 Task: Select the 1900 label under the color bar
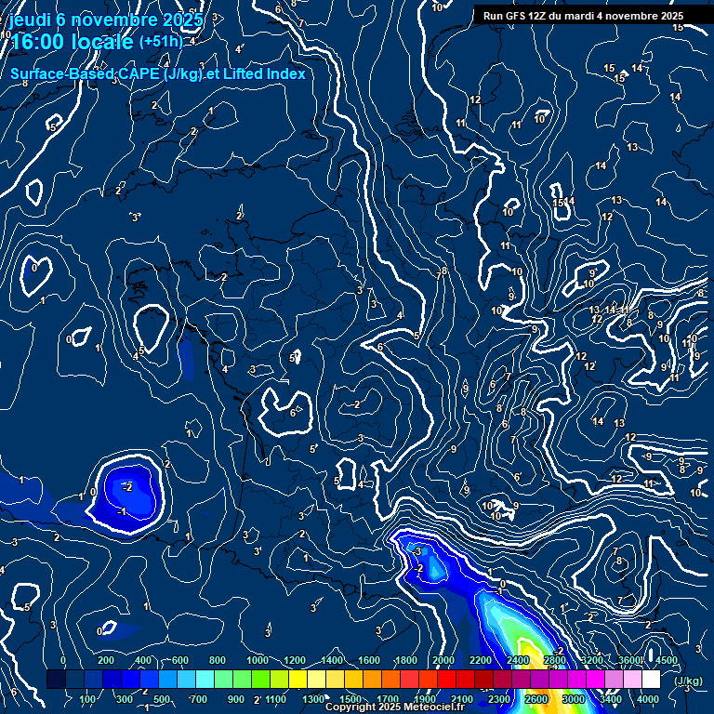coord(425,699)
